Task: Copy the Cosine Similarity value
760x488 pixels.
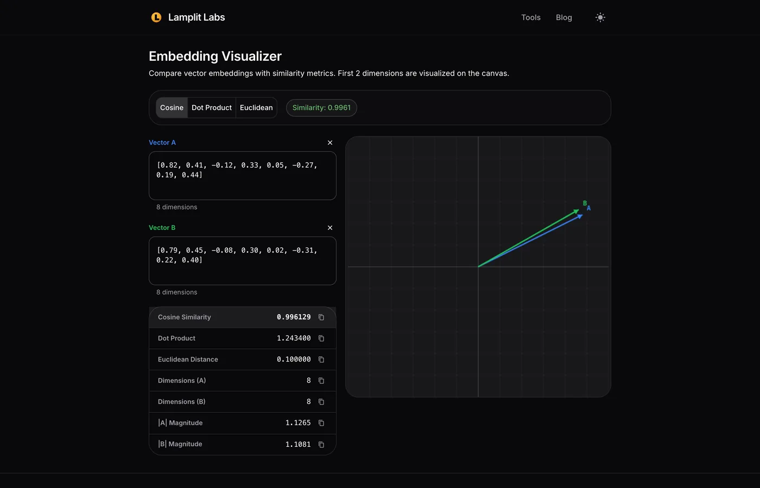Action: 321,317
